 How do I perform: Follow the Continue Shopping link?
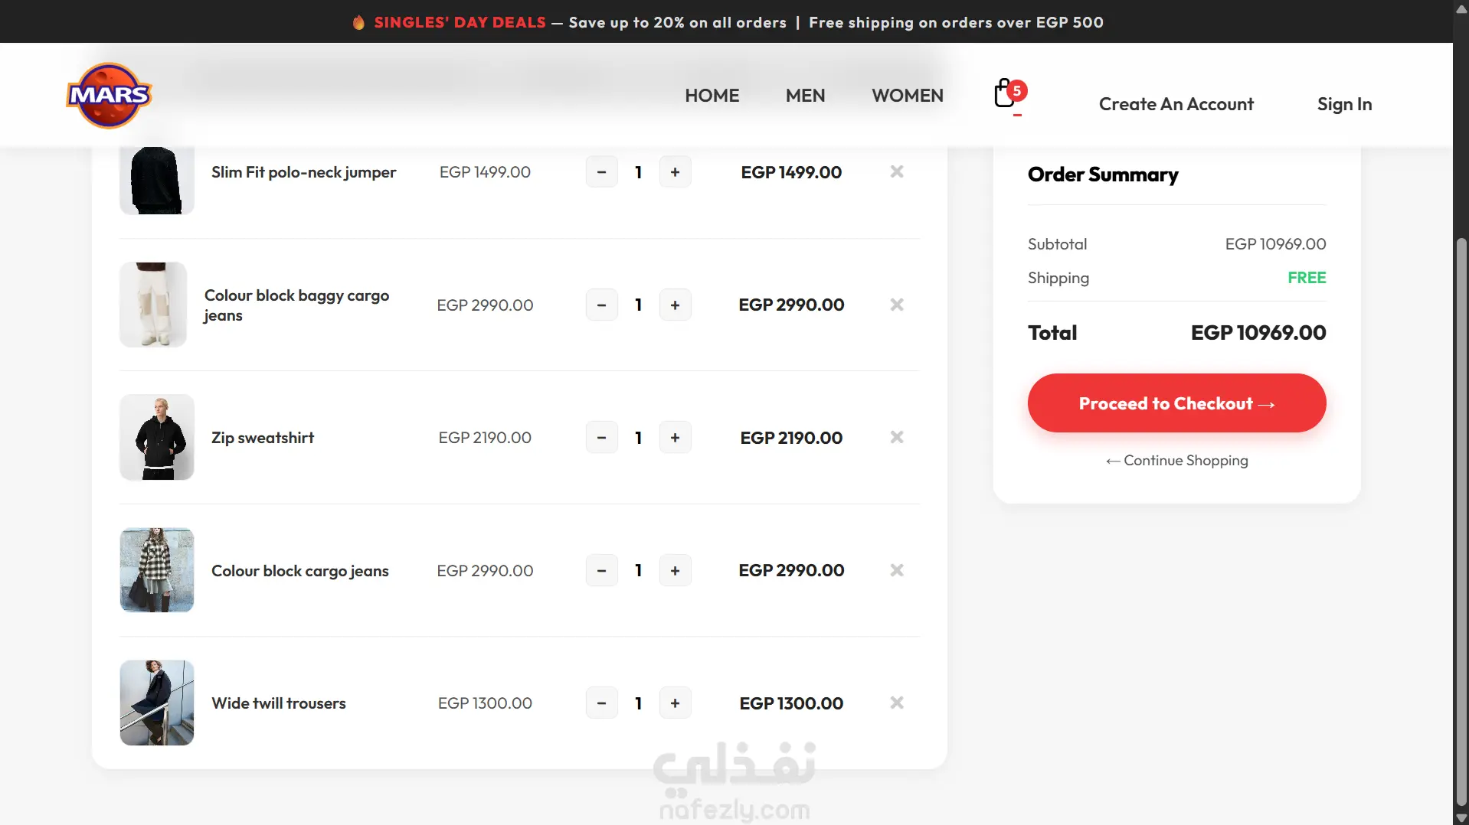pyautogui.click(x=1176, y=460)
